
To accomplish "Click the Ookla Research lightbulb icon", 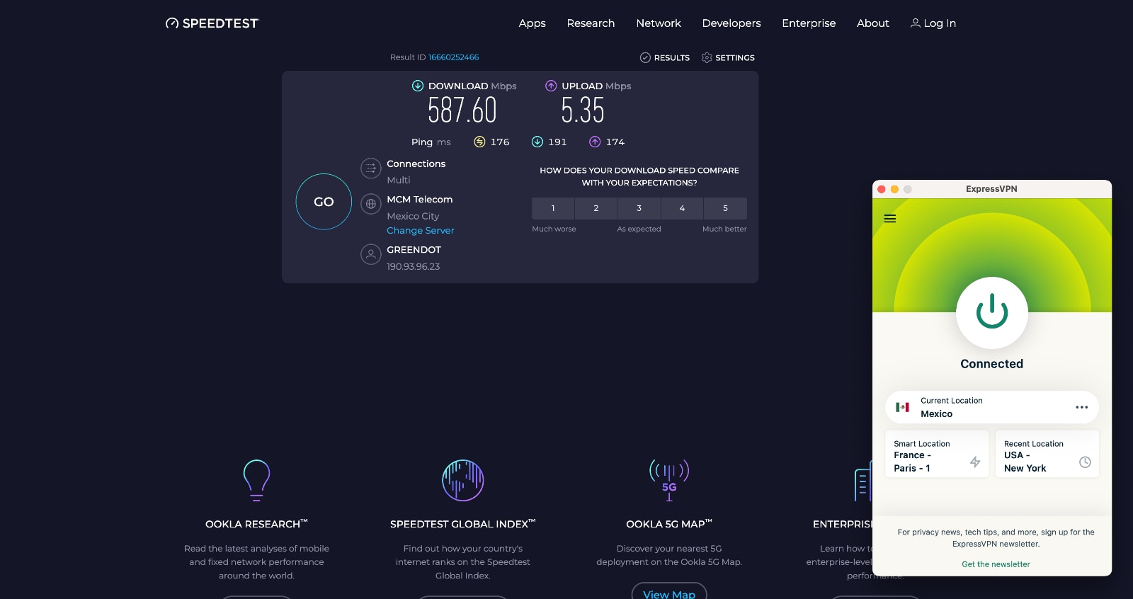I will 256,480.
